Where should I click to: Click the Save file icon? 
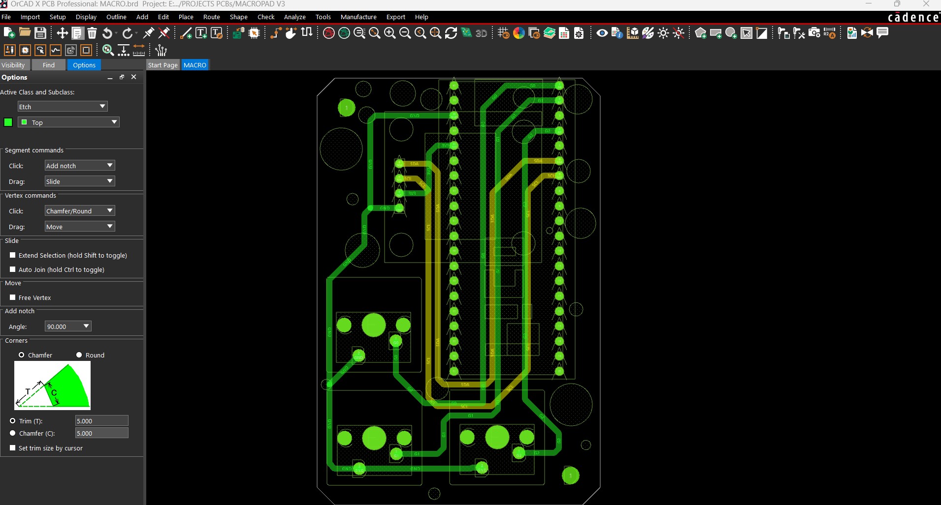pos(40,33)
